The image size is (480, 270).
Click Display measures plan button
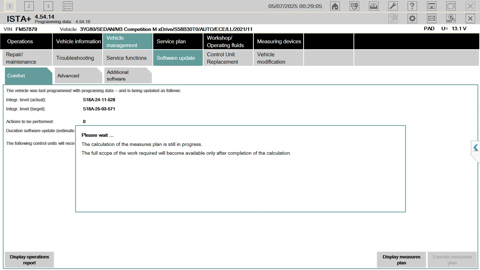(x=402, y=260)
